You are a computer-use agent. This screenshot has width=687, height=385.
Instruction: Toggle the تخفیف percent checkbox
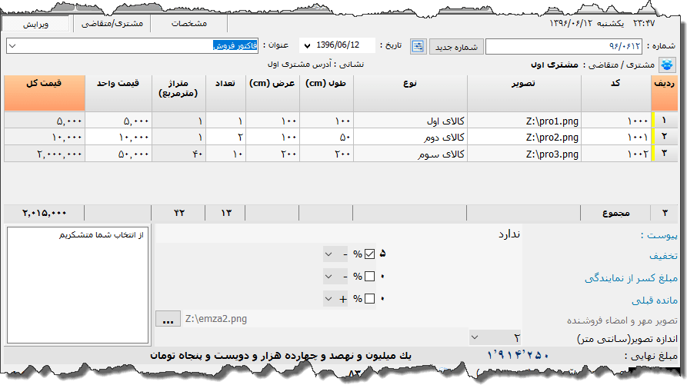click(369, 254)
